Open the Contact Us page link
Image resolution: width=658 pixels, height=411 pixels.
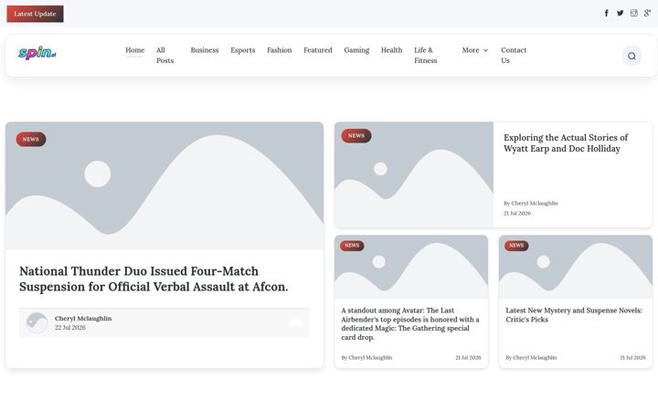click(x=514, y=56)
